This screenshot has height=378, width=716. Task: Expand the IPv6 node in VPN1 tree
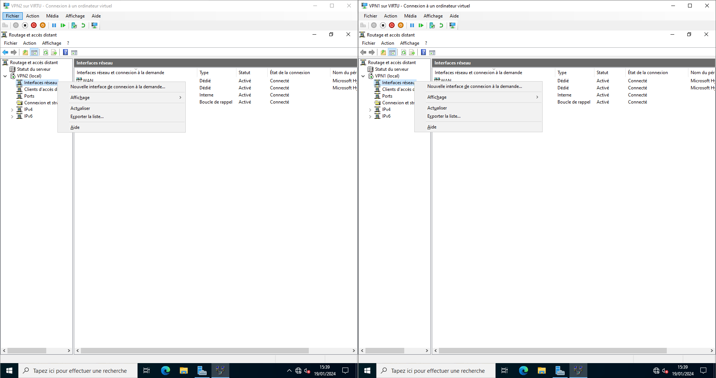pyautogui.click(x=370, y=117)
